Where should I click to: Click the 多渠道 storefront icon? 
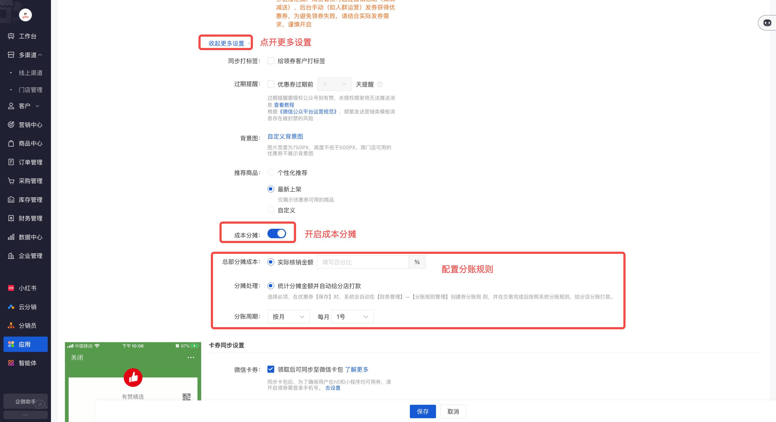(11, 55)
